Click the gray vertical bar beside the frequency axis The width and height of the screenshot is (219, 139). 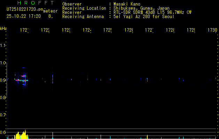7,80
